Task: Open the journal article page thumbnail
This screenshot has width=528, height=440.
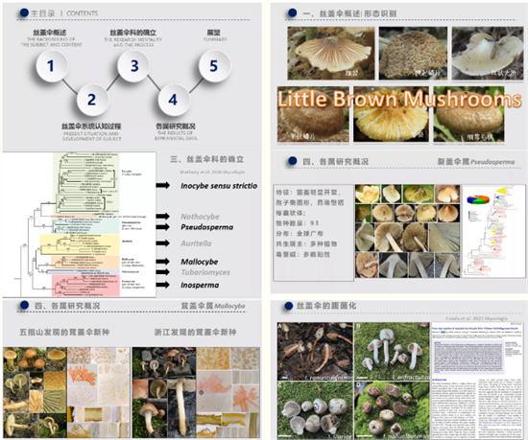Action: point(477,380)
